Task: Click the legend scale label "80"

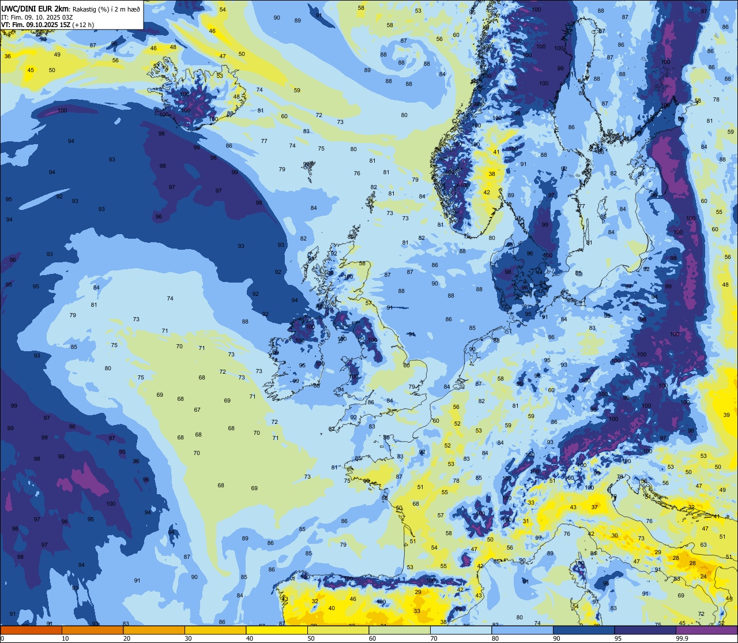Action: coord(495,638)
